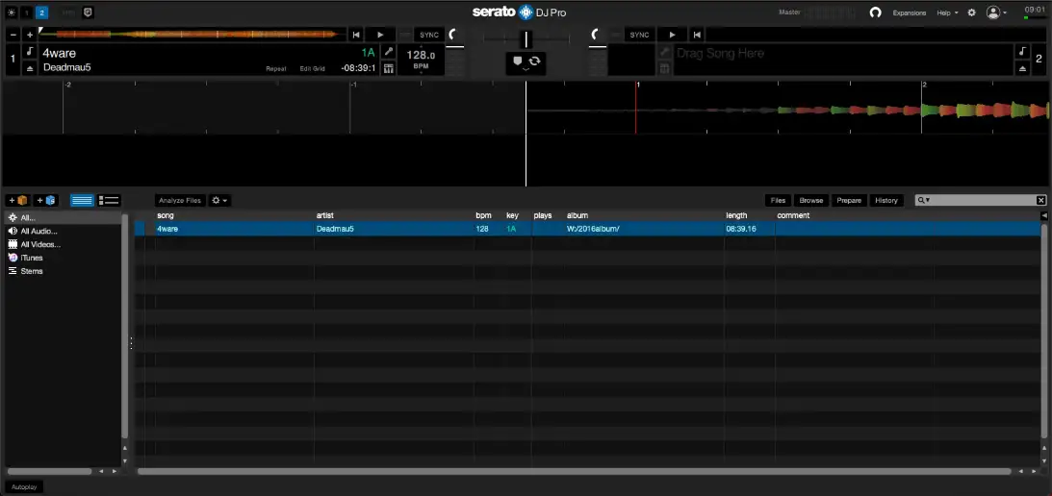Image resolution: width=1052 pixels, height=496 pixels.
Task: Jump to track start on deck 2
Action: point(697,35)
